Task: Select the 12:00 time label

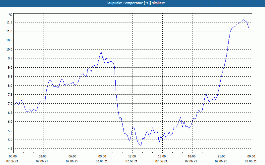Action: point(132,156)
